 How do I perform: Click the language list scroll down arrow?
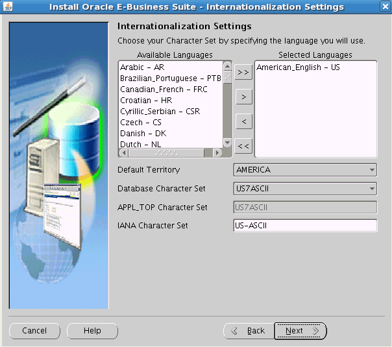point(227,143)
